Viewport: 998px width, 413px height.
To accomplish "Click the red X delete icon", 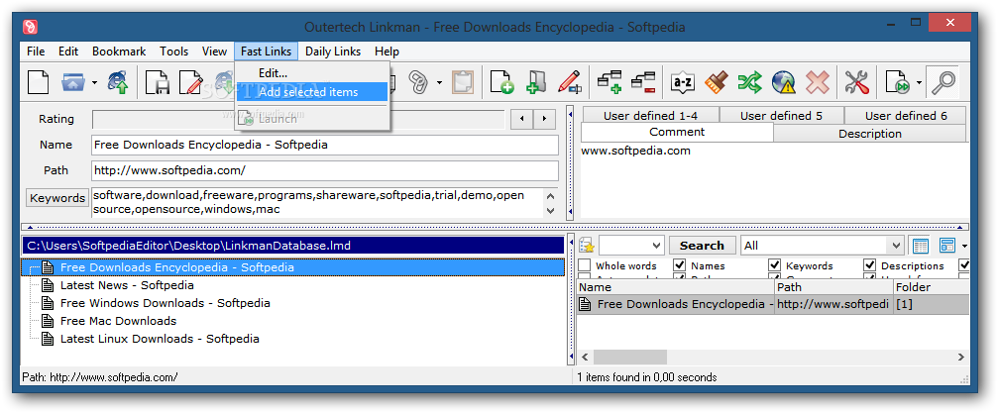I will tap(818, 82).
